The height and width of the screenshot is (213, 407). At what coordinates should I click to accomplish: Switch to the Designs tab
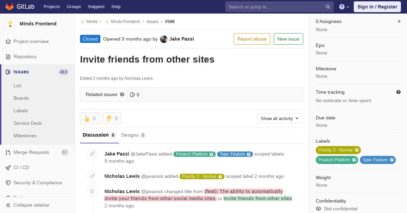[x=134, y=135]
